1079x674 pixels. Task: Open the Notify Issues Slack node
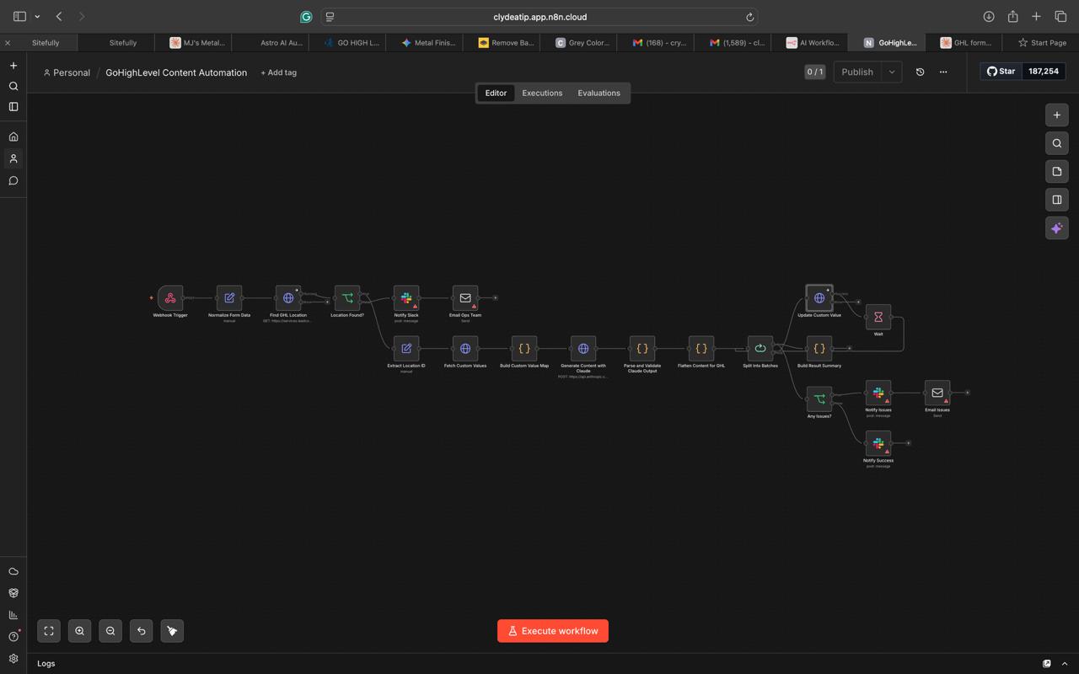coord(878,393)
